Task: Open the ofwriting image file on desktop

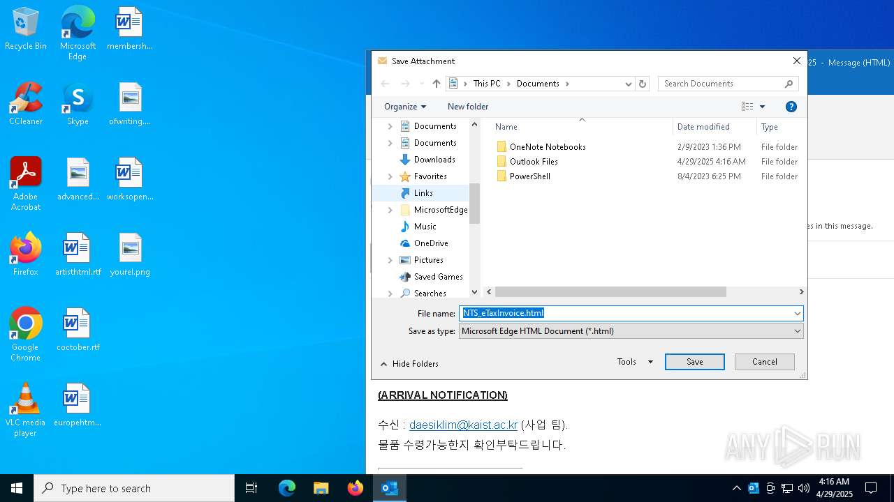Action: tap(130, 105)
